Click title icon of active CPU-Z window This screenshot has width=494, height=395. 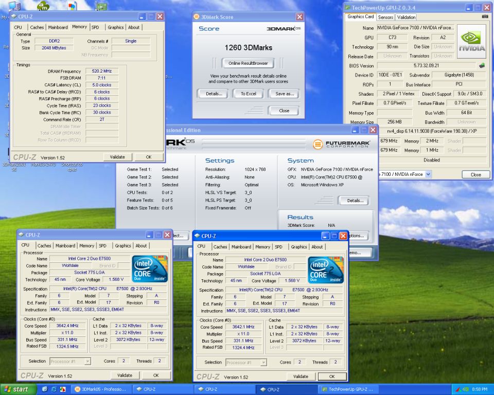197,236
